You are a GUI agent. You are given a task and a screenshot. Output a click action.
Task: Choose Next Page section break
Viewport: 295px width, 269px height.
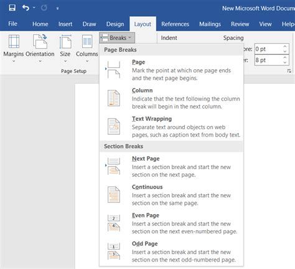coord(171,167)
